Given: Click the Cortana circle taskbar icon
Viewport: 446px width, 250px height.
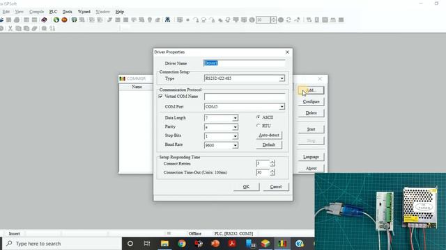Looking at the screenshot, I should [x=130, y=244].
